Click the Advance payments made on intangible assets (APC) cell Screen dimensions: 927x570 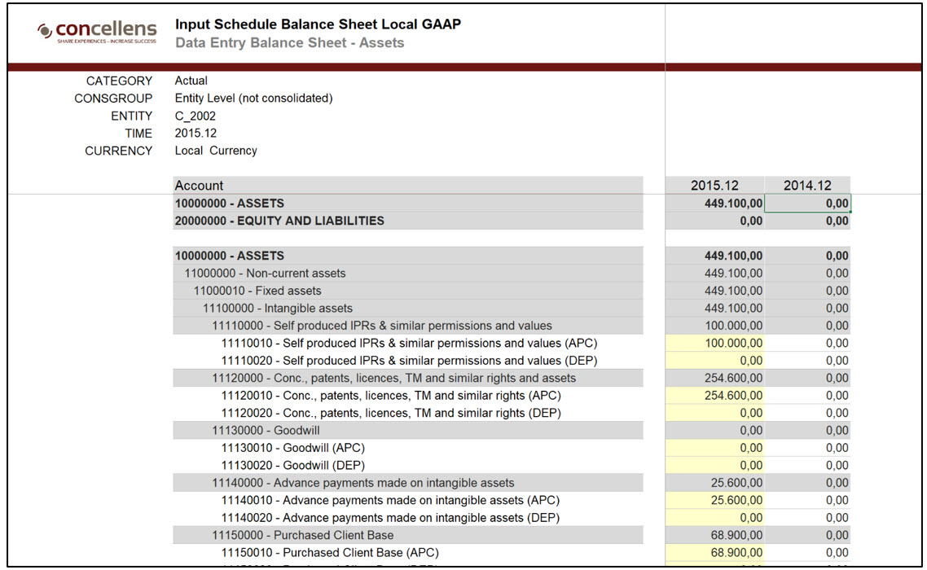(714, 499)
